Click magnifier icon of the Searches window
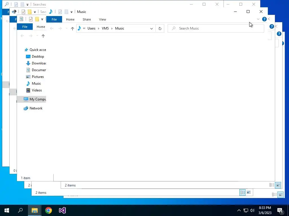The height and width of the screenshot is (216, 289). [x=7, y=4]
